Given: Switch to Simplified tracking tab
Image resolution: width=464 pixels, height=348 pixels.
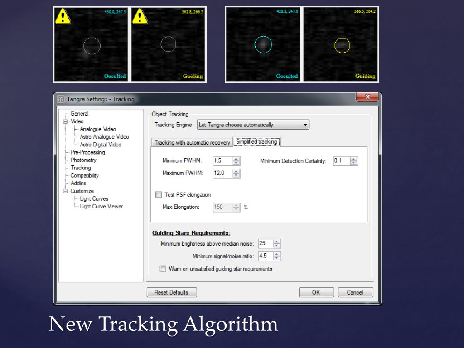Looking at the screenshot, I should click(x=256, y=142).
